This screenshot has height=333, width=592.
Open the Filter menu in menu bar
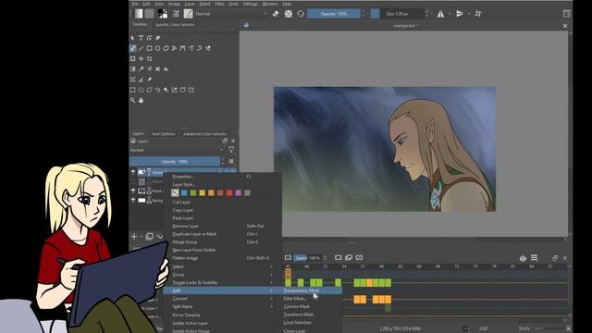click(x=219, y=4)
